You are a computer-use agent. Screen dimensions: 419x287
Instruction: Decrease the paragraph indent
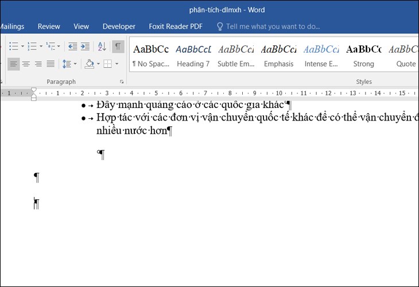pyautogui.click(x=72, y=46)
